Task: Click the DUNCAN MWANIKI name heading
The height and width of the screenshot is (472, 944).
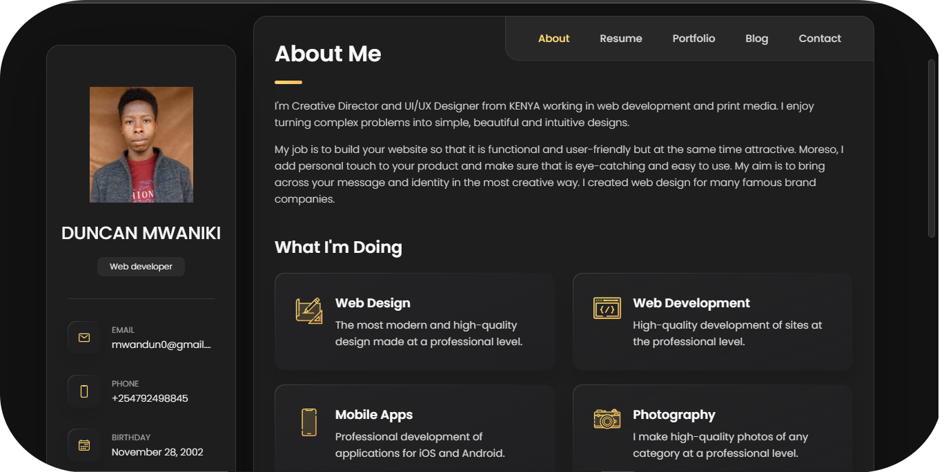Action: pyautogui.click(x=141, y=234)
